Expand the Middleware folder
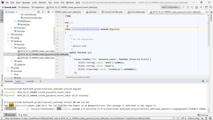The image size is (213, 120). (x=15, y=21)
